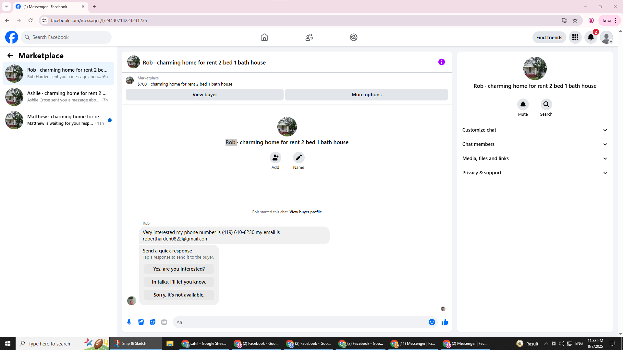This screenshot has height=350, width=623.
Task: Open Ashlie's conversation in the list
Action: 58,97
